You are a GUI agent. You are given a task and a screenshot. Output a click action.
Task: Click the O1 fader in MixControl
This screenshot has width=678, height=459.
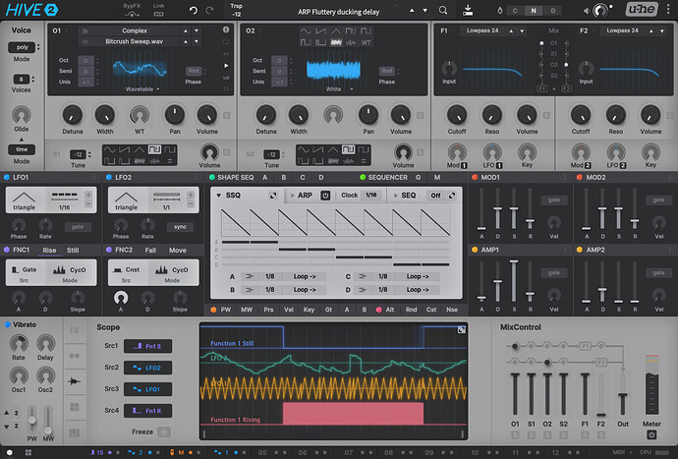point(515,394)
